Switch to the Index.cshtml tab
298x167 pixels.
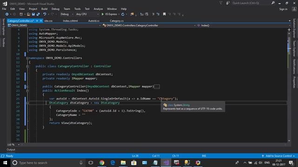click(70, 21)
